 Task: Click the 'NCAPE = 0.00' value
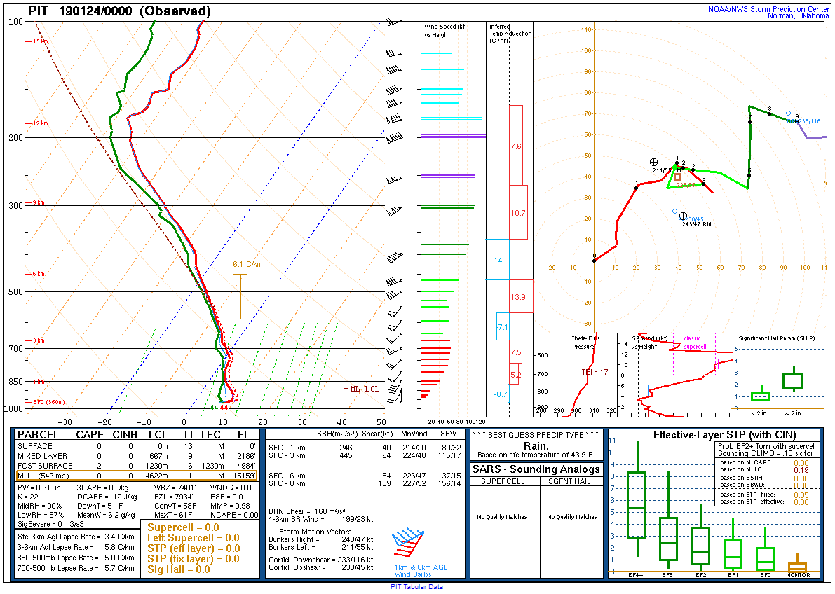click(233, 515)
